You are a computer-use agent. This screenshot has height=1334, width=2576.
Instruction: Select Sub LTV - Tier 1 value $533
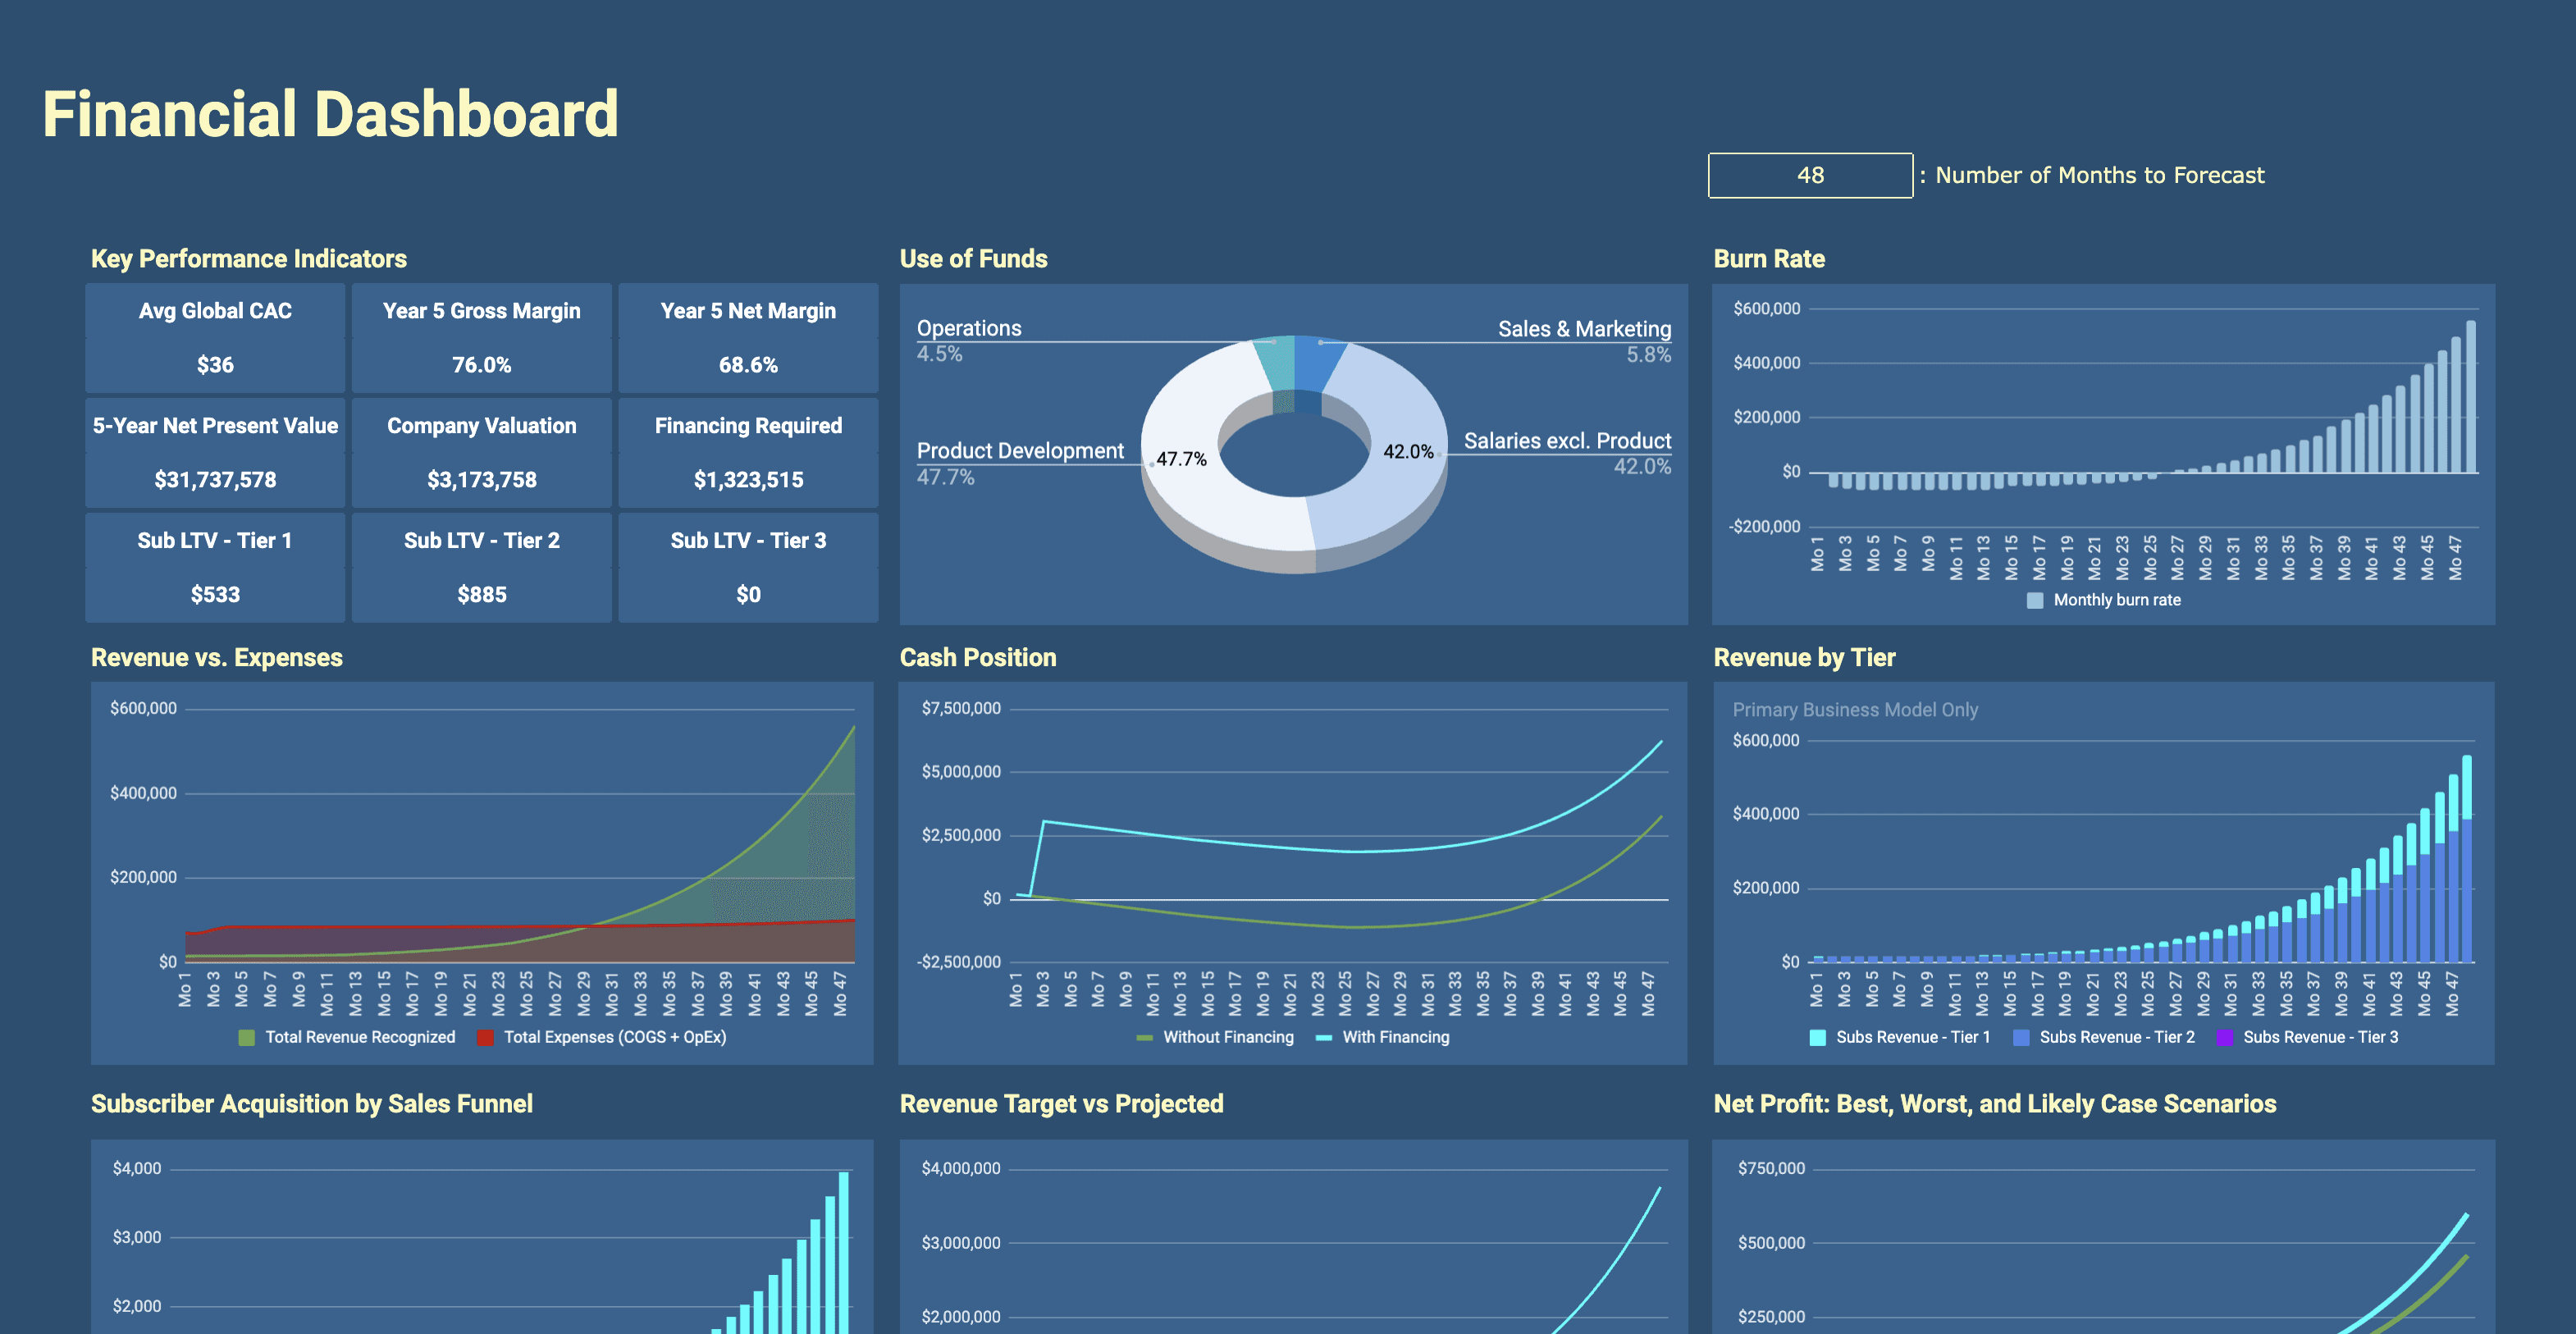point(215,595)
